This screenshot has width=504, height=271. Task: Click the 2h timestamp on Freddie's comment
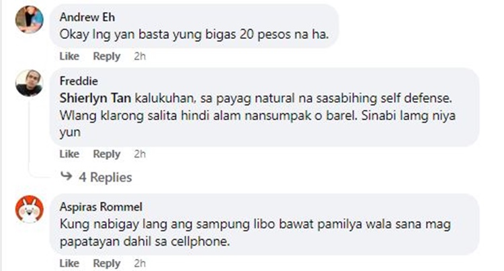coord(140,154)
